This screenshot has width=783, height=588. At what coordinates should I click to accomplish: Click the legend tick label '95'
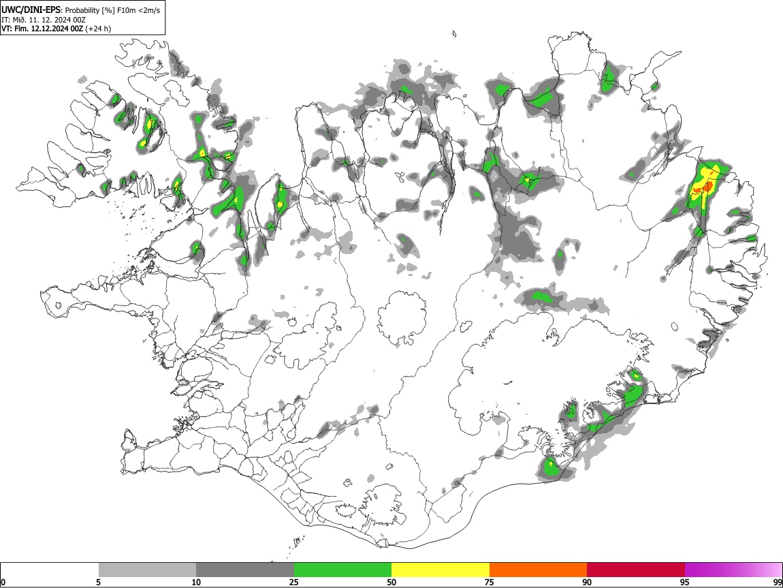pos(685,583)
